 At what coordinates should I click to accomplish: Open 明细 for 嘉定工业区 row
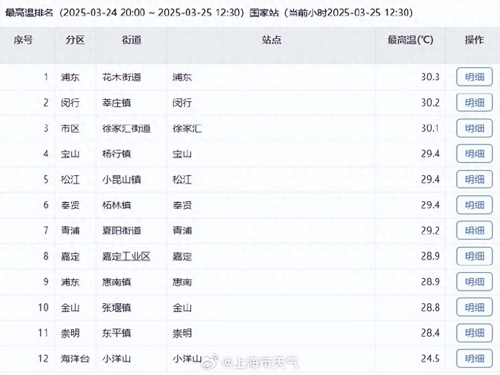474,256
